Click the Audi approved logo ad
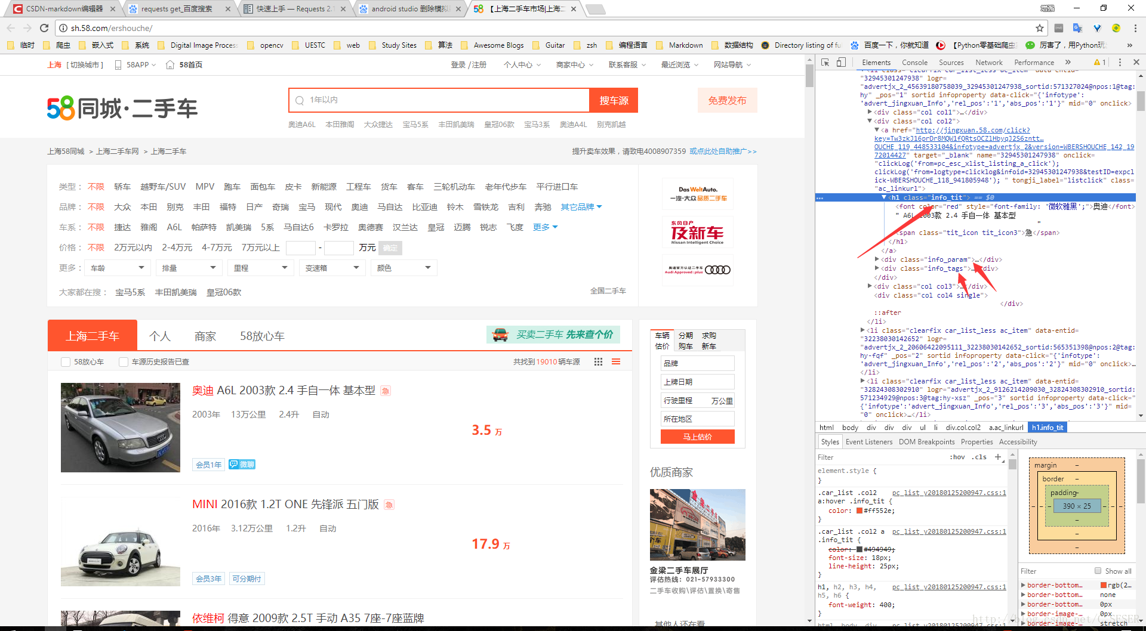The image size is (1146, 631). (697, 270)
